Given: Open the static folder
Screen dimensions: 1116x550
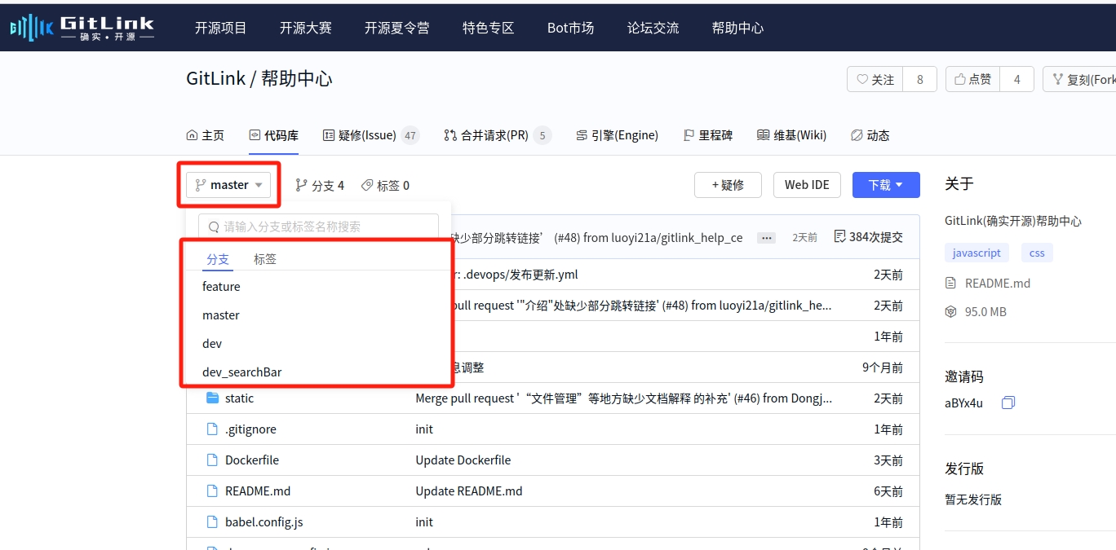Looking at the screenshot, I should click(x=239, y=398).
